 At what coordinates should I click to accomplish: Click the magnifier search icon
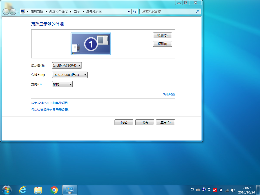pos(198,11)
